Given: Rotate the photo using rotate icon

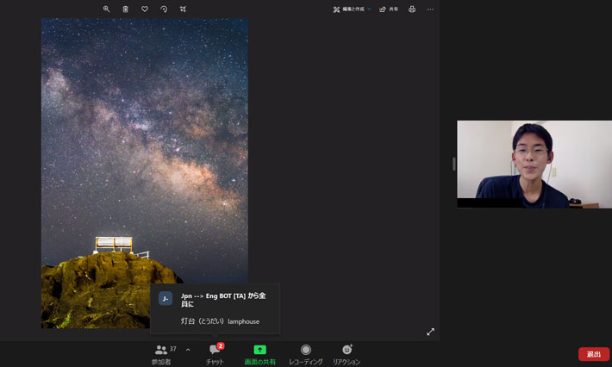Looking at the screenshot, I should [x=164, y=9].
